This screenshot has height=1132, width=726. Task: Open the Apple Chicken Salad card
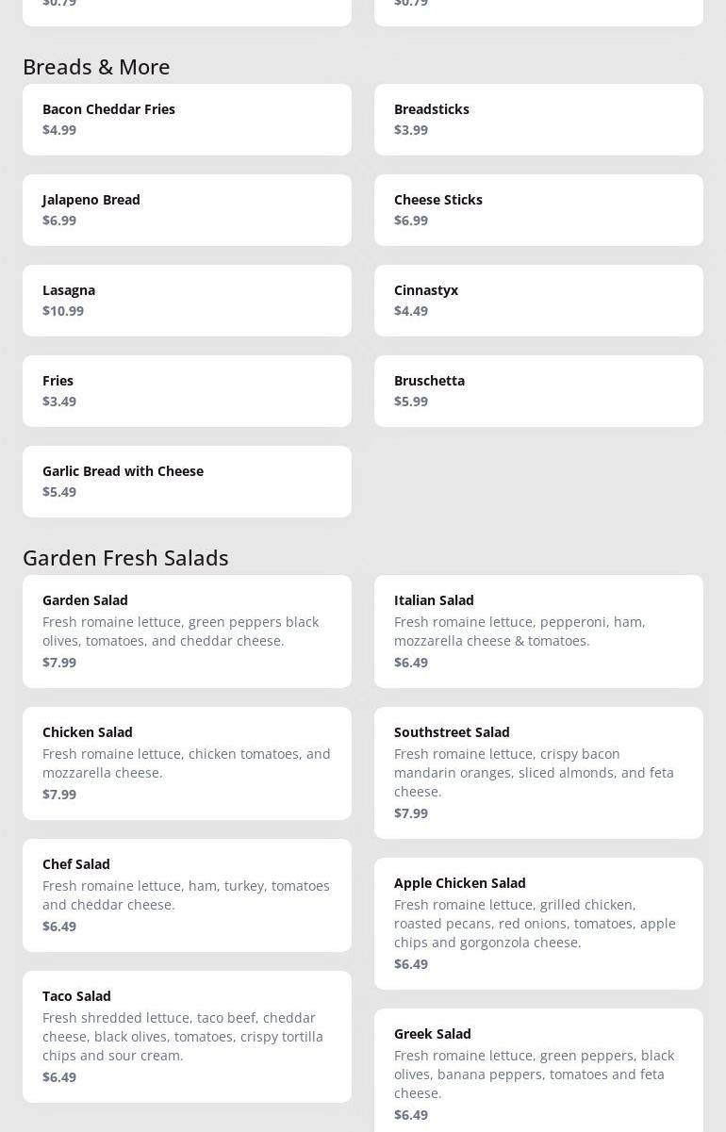click(538, 924)
